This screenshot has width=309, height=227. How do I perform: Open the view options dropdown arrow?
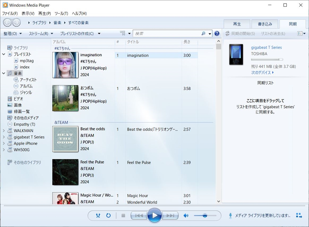(x=129, y=34)
